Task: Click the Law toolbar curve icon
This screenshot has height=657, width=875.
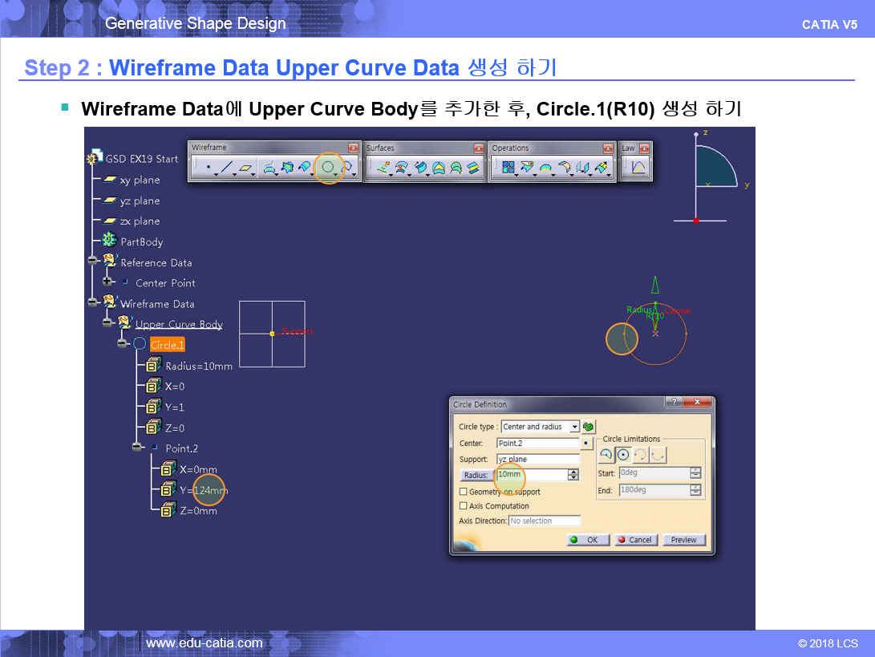Action: 638,167
